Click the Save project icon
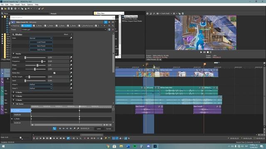This screenshot has height=149, width=266. coord(9,9)
